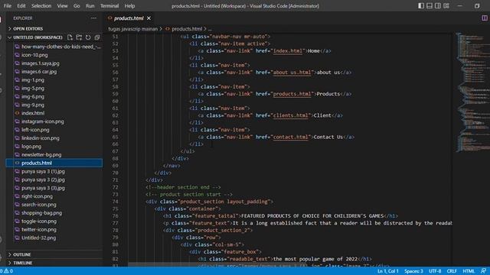Select the products.html editor tab
The image size is (490, 275).
pos(129,18)
